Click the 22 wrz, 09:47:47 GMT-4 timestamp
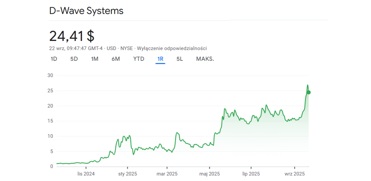 point(76,48)
